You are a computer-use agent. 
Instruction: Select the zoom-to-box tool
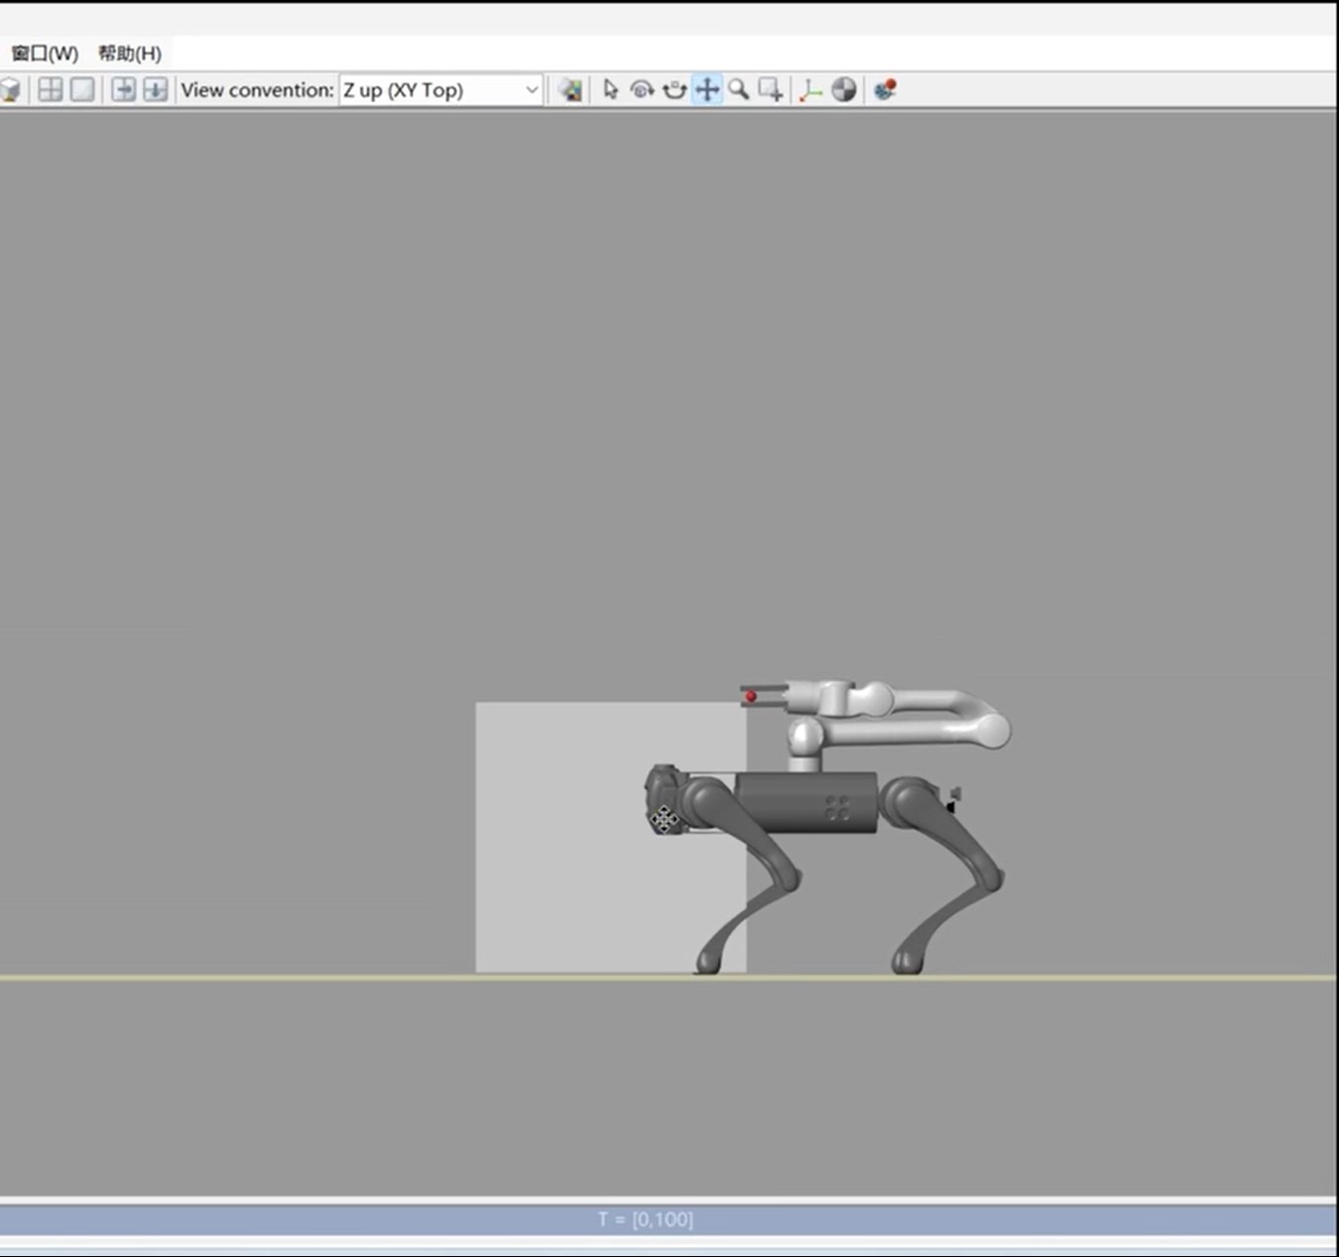point(771,90)
